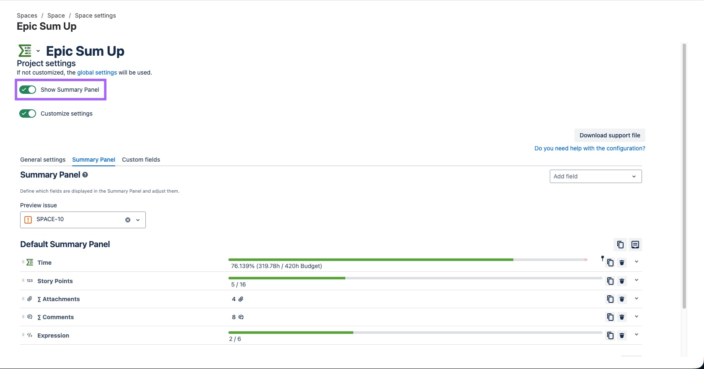The height and width of the screenshot is (369, 704).
Task: Expand the Time row settings chevron
Action: click(x=637, y=262)
